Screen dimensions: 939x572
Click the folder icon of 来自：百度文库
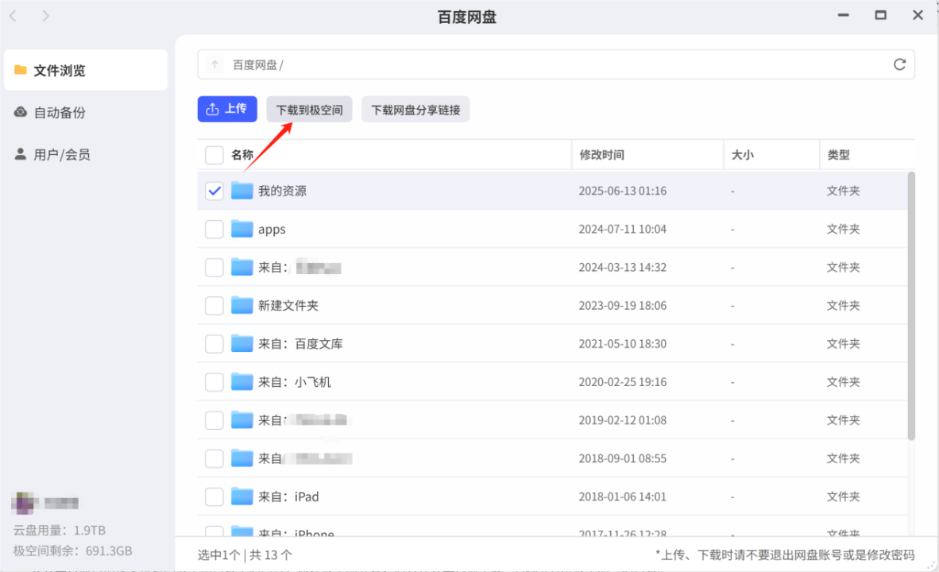(242, 344)
